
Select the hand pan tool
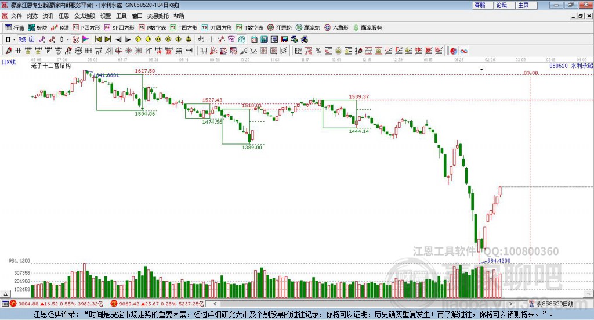pyautogui.click(x=201, y=39)
